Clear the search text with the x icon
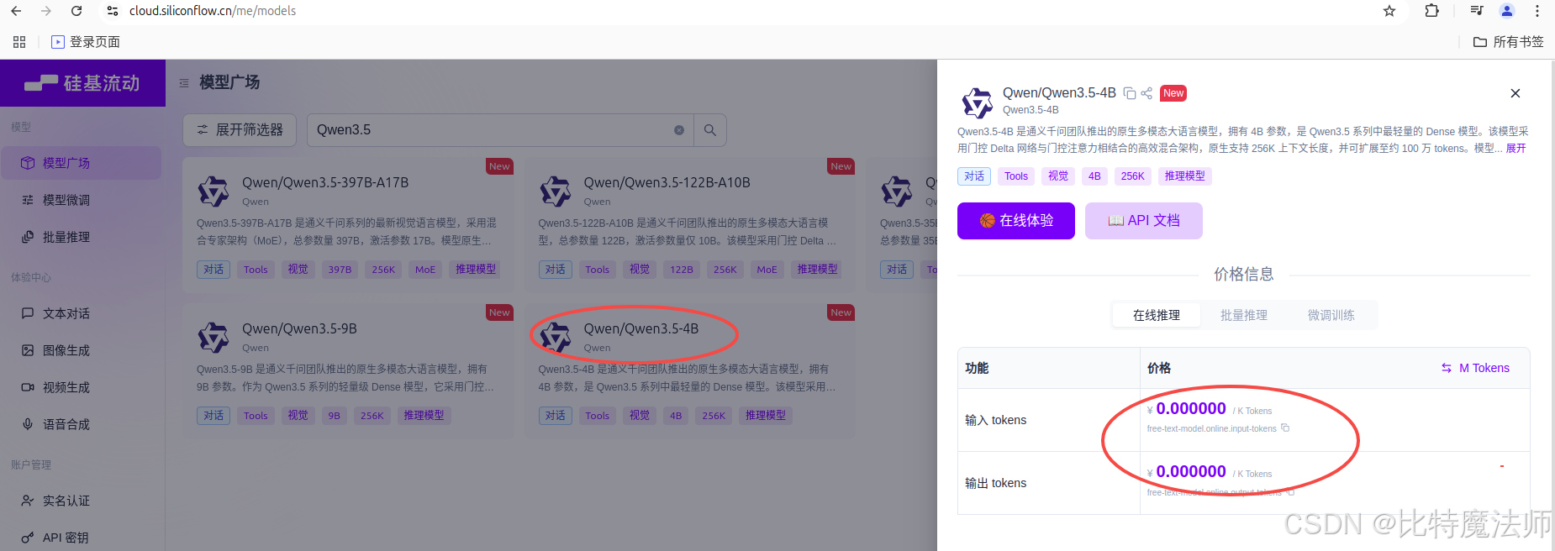This screenshot has width=1555, height=551. (679, 130)
